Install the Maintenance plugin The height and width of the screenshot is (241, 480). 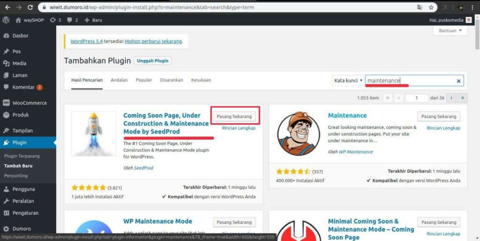click(x=439, y=117)
